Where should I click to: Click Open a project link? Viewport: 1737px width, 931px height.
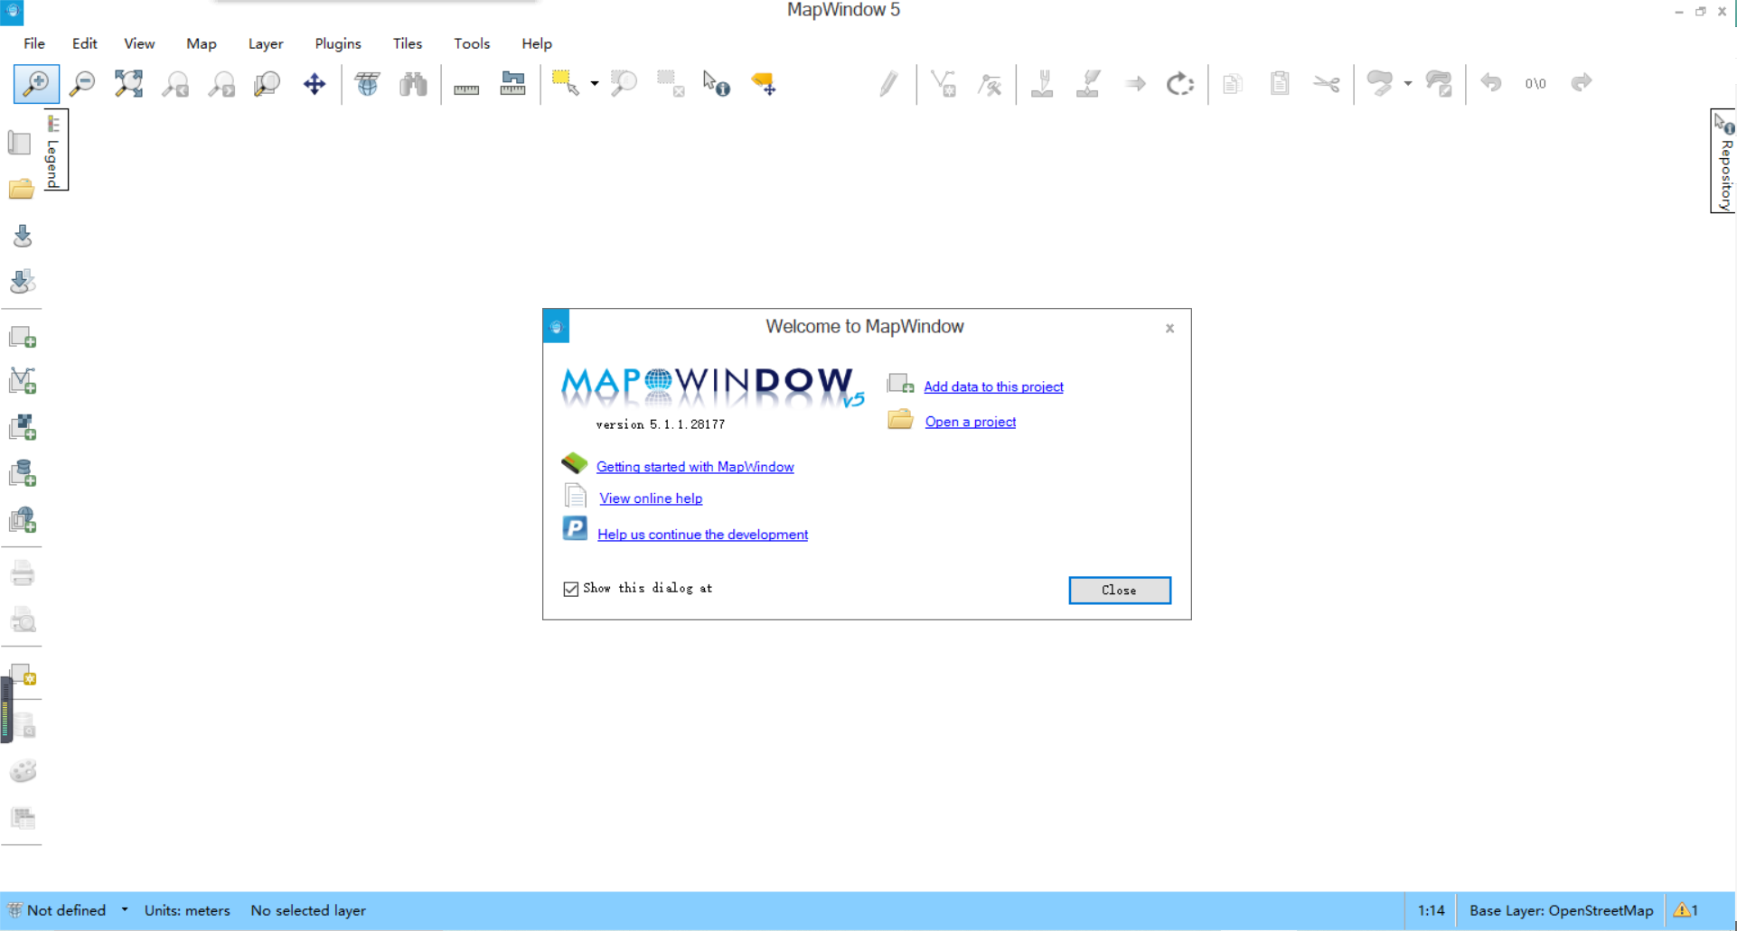coord(971,422)
